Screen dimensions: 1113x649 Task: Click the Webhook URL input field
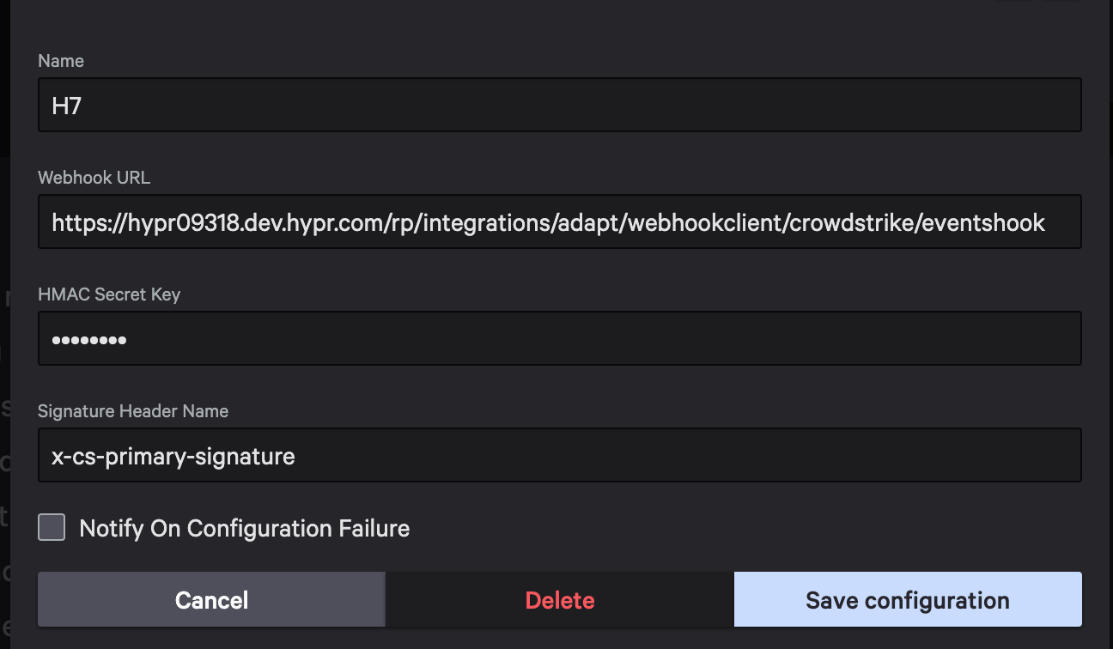[558, 221]
